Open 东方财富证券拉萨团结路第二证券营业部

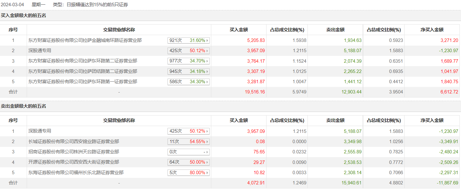83,71
